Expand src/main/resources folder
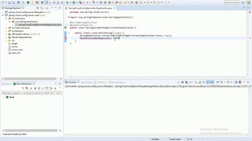The width and height of the screenshot is (252, 141). [x=6, y=28]
